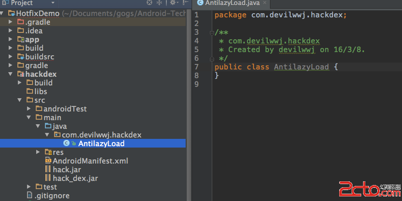Expand the build folder under hackdex
The image size is (402, 201).
point(20,83)
